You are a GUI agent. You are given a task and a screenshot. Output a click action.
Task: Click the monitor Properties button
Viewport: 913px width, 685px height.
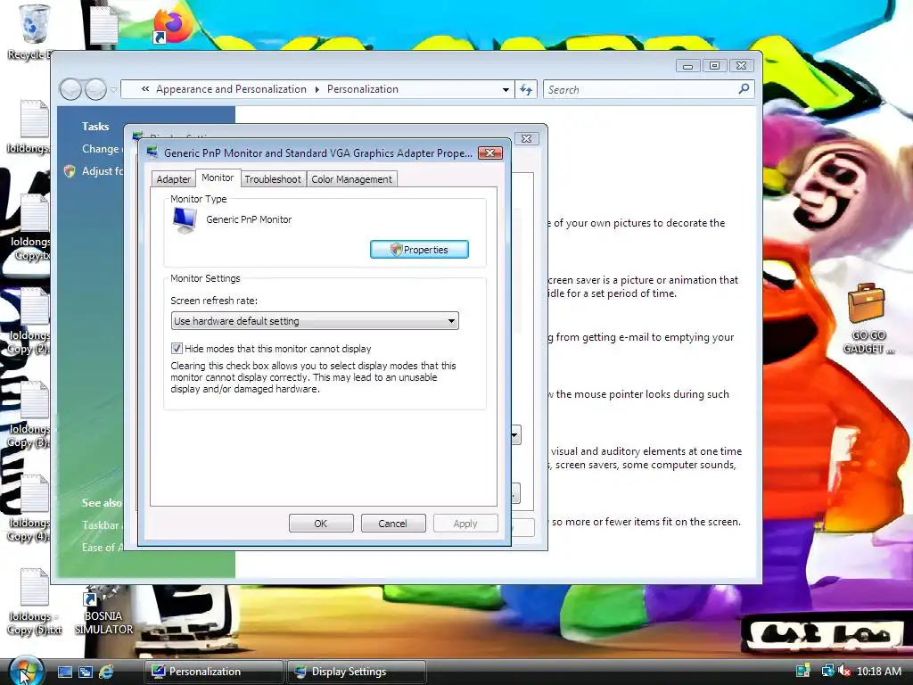pyautogui.click(x=419, y=250)
